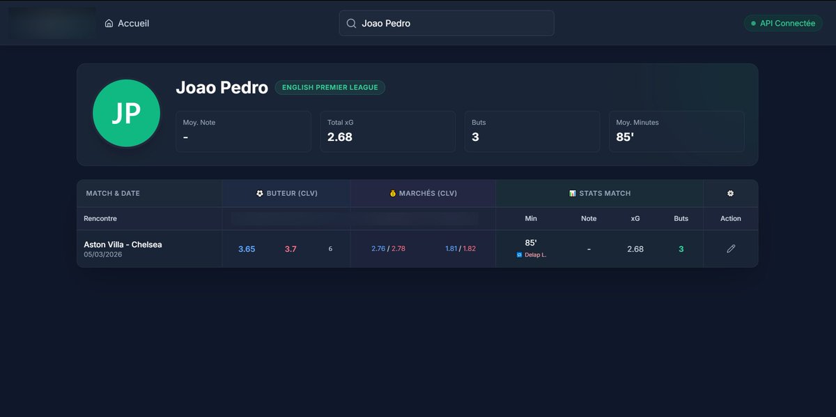Click the 1.81 market odds value
The height and width of the screenshot is (417, 836).
click(x=451, y=248)
